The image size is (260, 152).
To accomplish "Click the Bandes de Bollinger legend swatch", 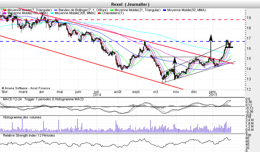I will 57,10.
